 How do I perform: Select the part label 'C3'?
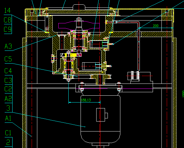click(8, 80)
